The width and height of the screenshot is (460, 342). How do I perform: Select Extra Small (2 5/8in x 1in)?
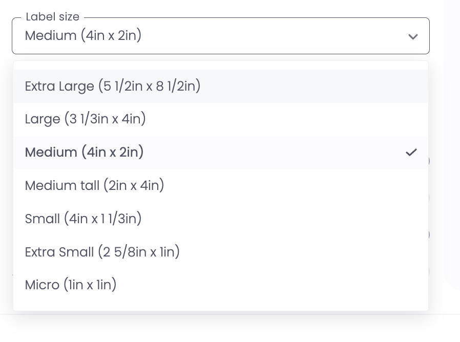(102, 252)
